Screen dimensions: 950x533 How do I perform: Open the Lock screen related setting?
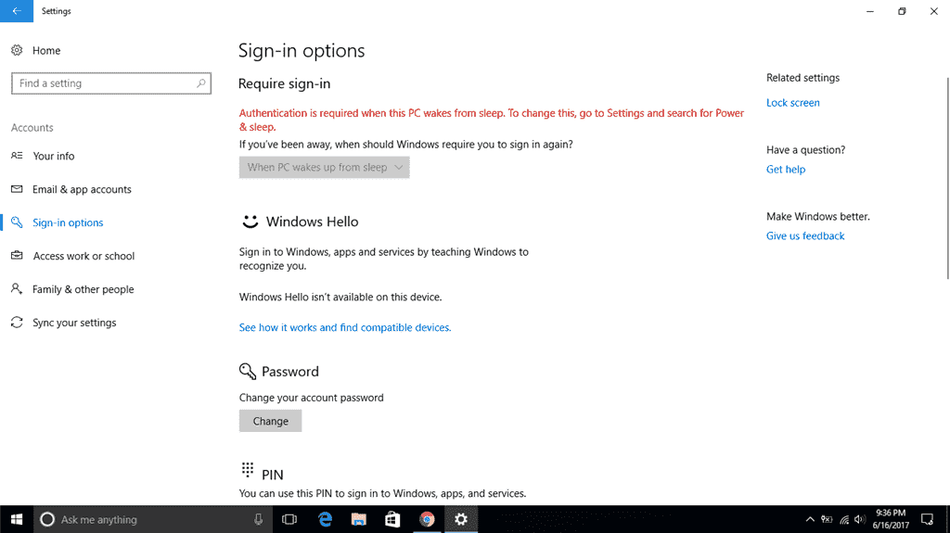(x=793, y=102)
